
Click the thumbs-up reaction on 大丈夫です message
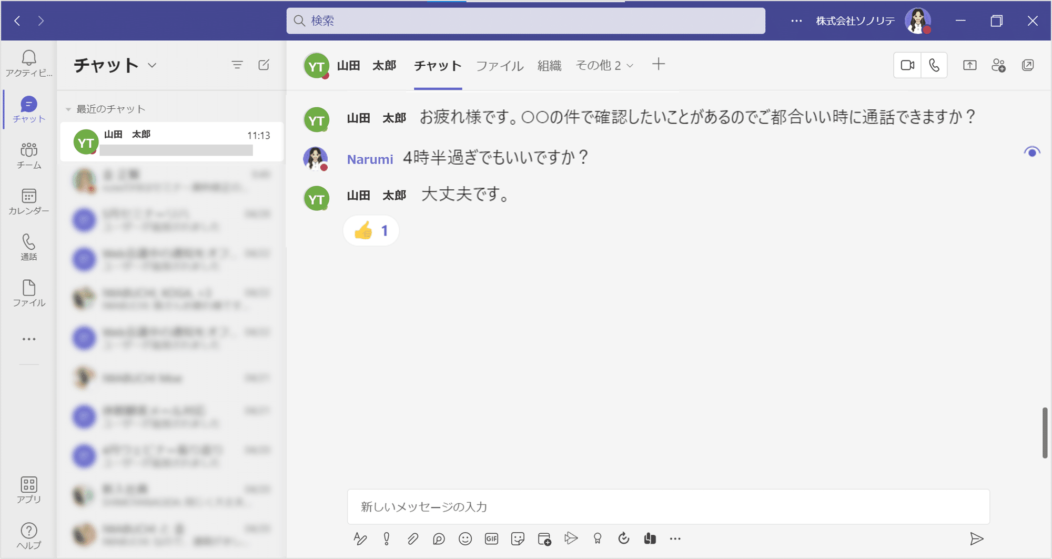tap(370, 230)
